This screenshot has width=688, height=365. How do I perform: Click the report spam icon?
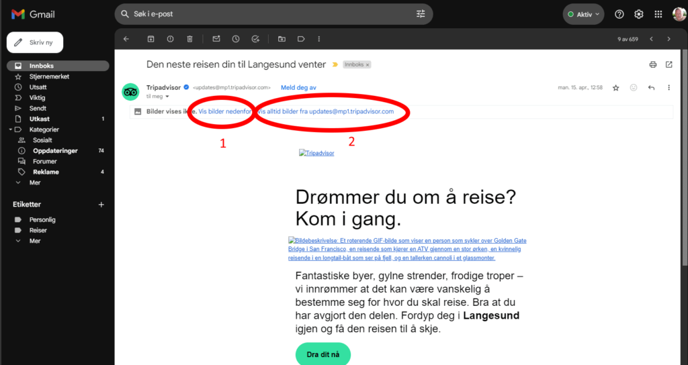[x=170, y=39]
